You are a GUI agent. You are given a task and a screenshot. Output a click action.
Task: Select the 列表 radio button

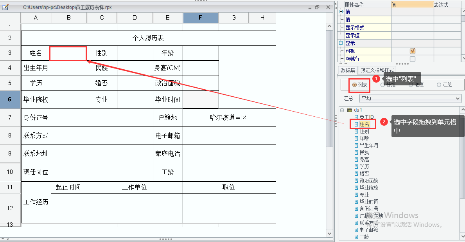[x=354, y=85]
